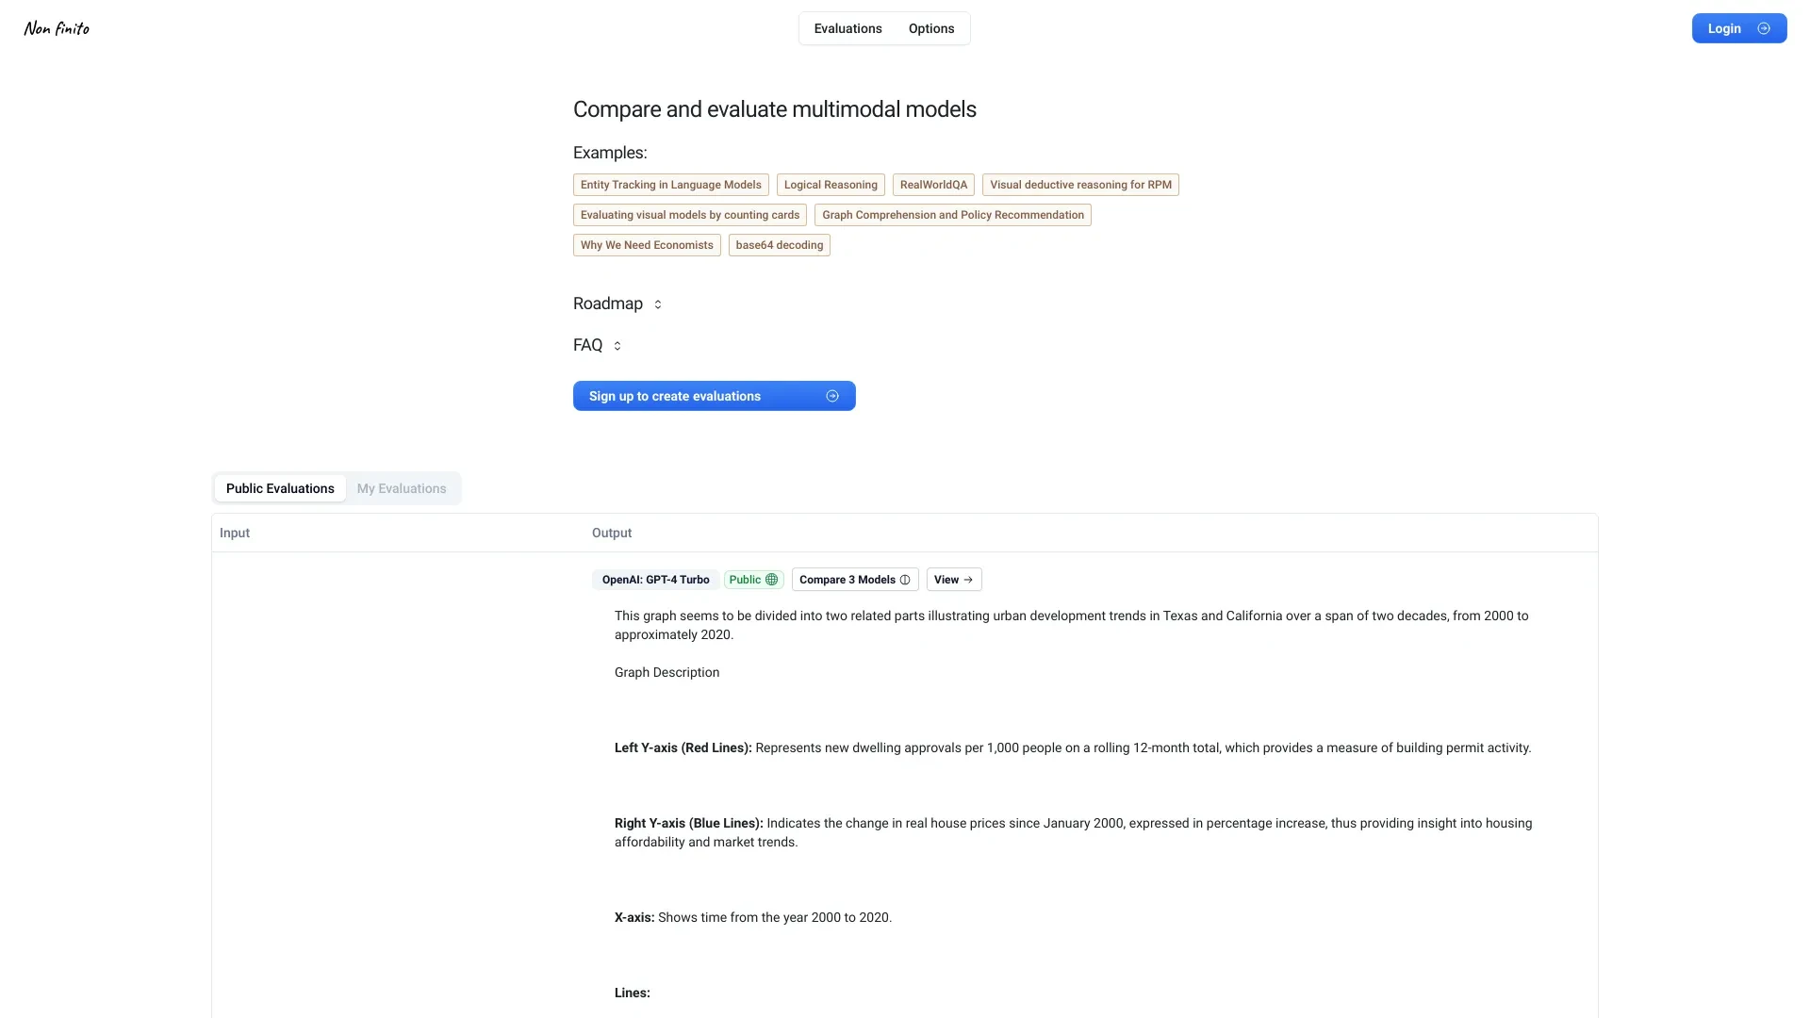The height and width of the screenshot is (1018, 1810).
Task: Open the base64 decoding example
Action: 779,245
